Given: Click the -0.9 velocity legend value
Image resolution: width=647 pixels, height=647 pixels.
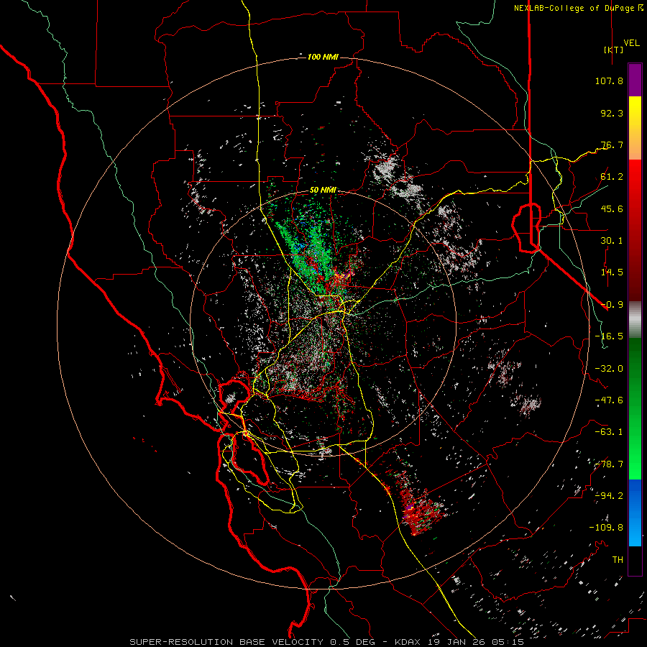Looking at the screenshot, I should pyautogui.click(x=612, y=305).
